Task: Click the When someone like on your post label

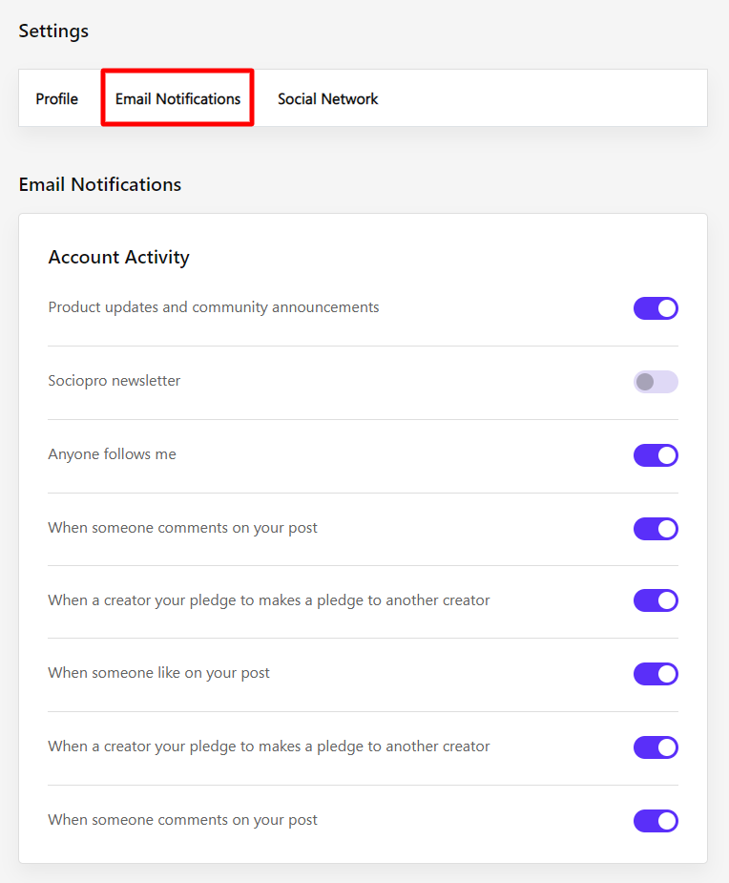Action: pos(159,673)
